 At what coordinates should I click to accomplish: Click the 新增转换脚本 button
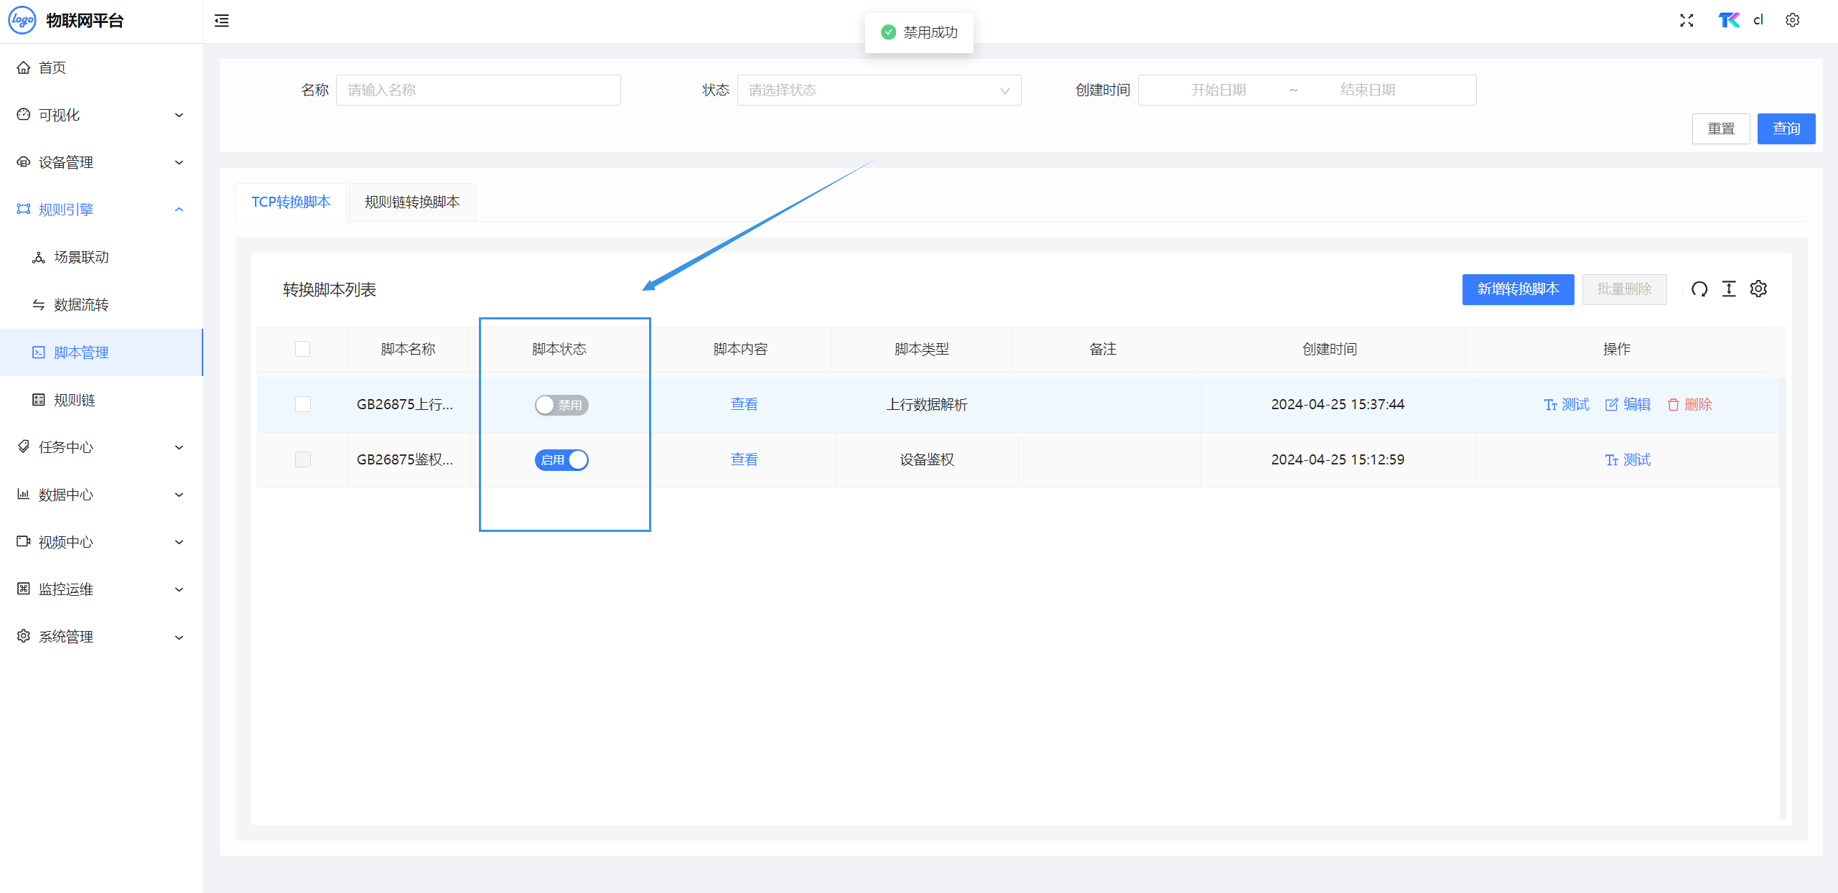(x=1518, y=289)
